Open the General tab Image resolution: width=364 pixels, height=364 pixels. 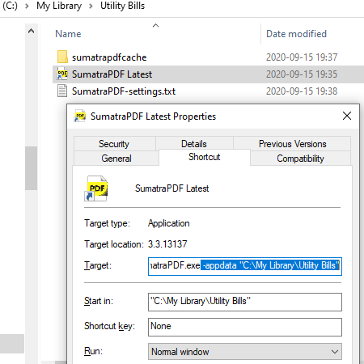(x=116, y=159)
